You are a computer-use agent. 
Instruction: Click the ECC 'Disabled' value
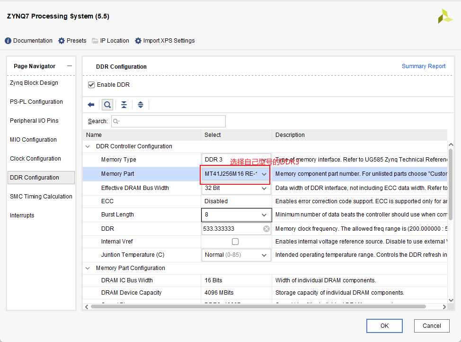[x=216, y=201]
